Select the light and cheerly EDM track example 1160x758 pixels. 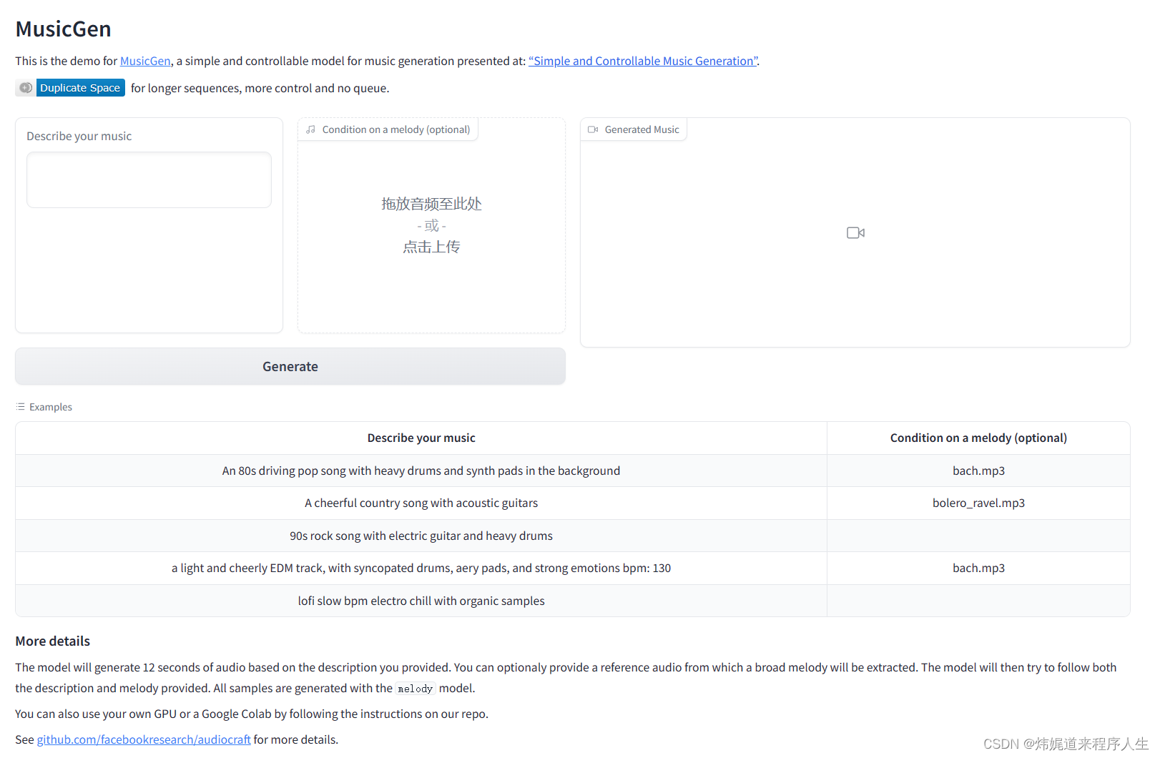click(421, 568)
